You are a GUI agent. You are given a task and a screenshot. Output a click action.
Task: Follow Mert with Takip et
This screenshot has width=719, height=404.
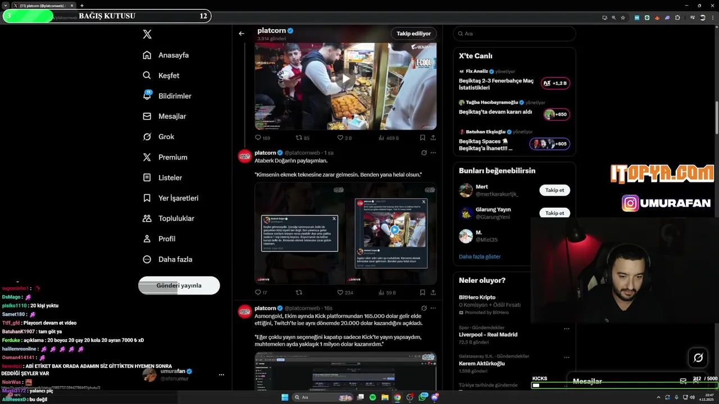point(555,190)
